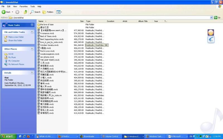Click Make a new folder link

[x=16, y=37]
